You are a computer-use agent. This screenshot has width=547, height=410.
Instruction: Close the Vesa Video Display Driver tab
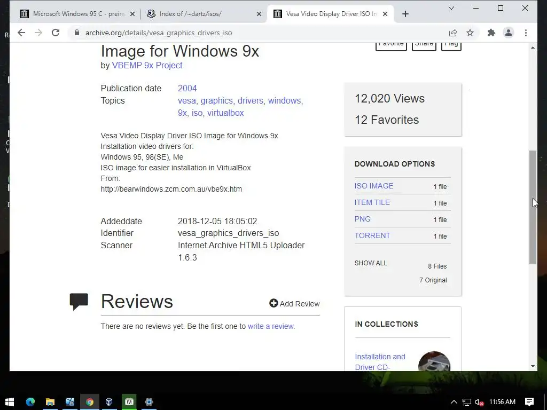click(x=385, y=14)
